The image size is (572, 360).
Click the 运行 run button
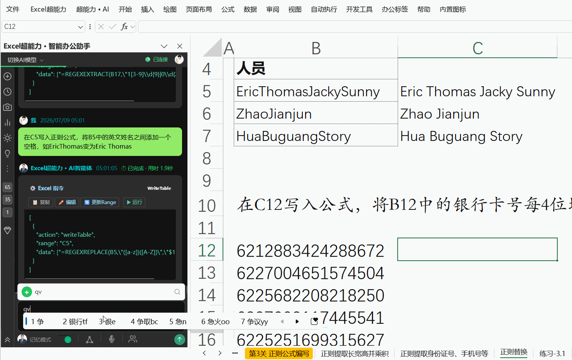134,202
